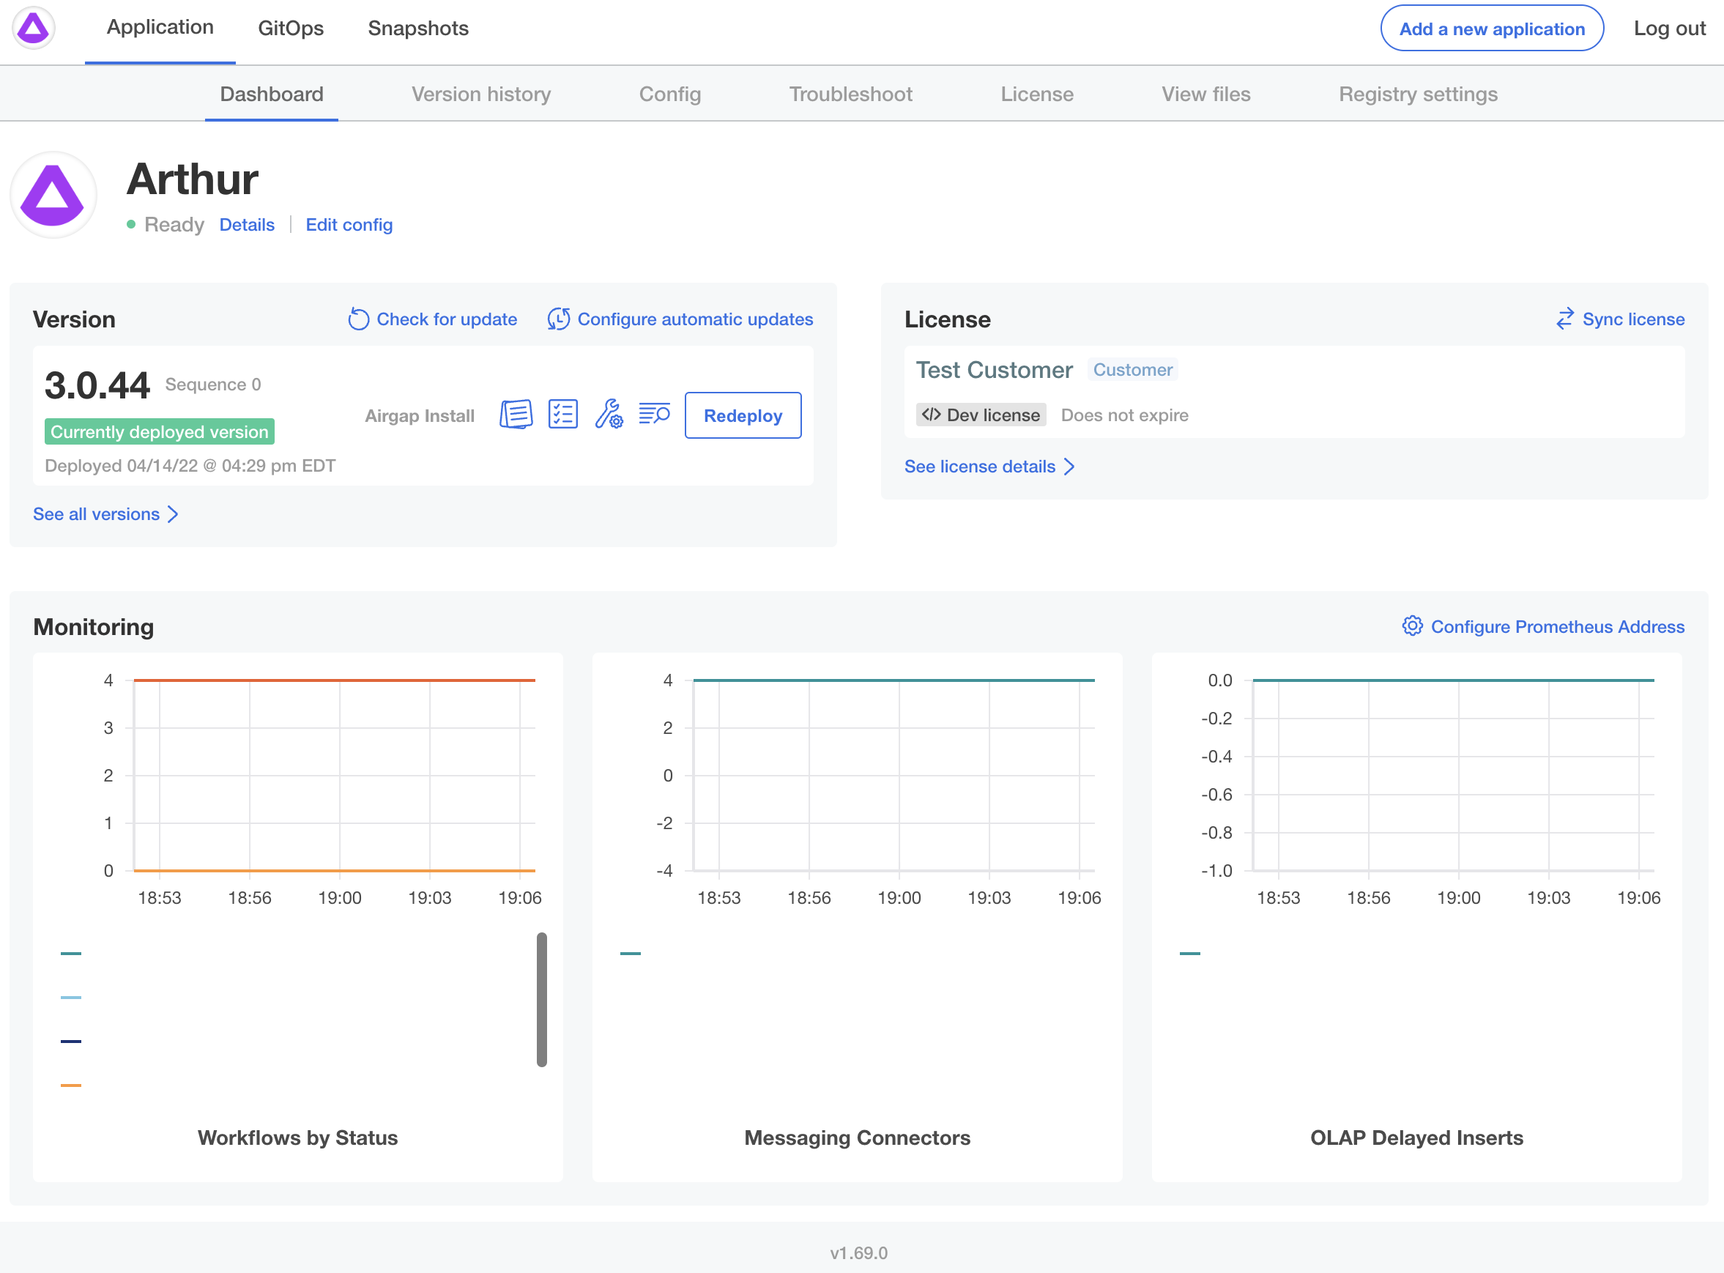Open deploy logs magnifier icon
Viewport: 1724px width, 1273px height.
(x=654, y=415)
